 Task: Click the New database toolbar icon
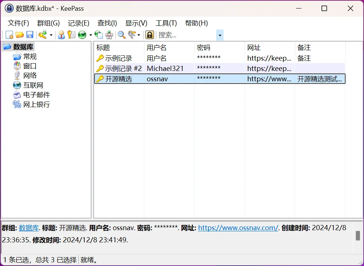tap(10, 35)
